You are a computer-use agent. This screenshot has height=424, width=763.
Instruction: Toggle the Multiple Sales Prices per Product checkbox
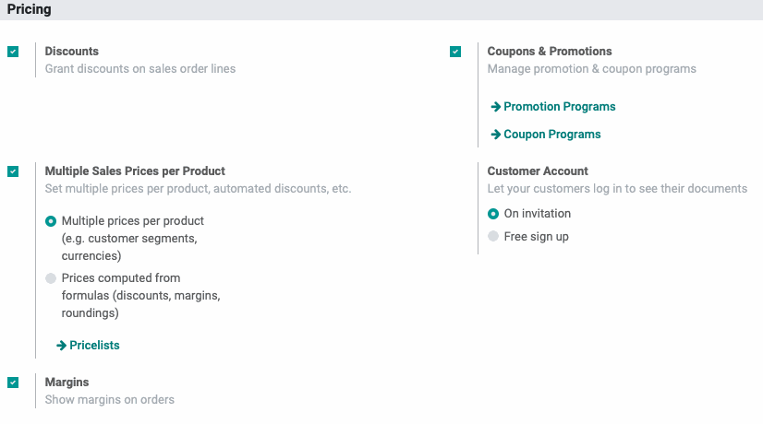13,171
